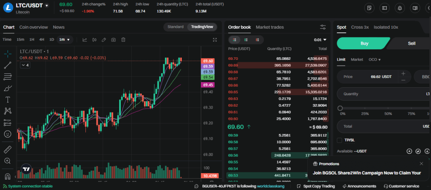Expand chart to fullscreen
The height and width of the screenshot is (190, 431).
click(x=215, y=40)
